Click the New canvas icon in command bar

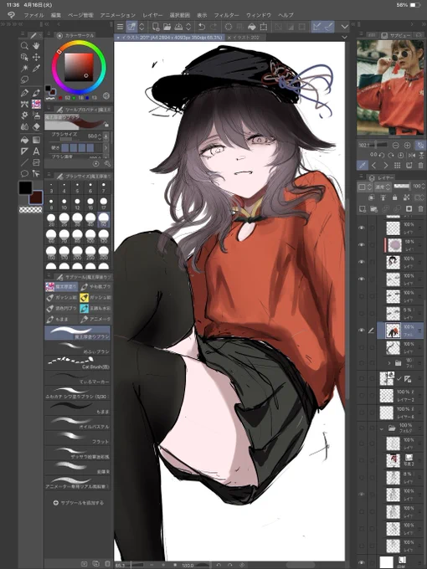tap(156, 27)
